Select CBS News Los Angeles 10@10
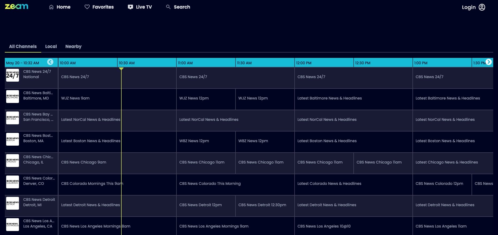This screenshot has width=498, height=235. click(x=354, y=226)
